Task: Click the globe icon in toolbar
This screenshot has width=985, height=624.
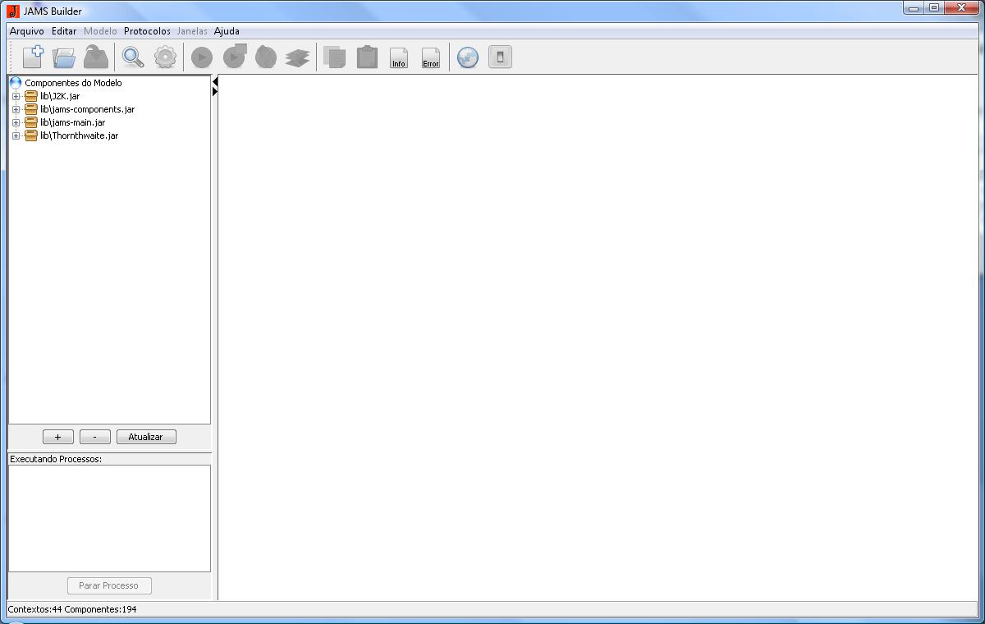Action: point(468,57)
